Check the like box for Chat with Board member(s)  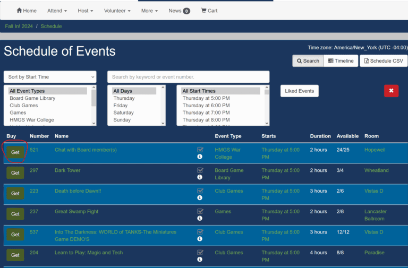[x=200, y=150]
